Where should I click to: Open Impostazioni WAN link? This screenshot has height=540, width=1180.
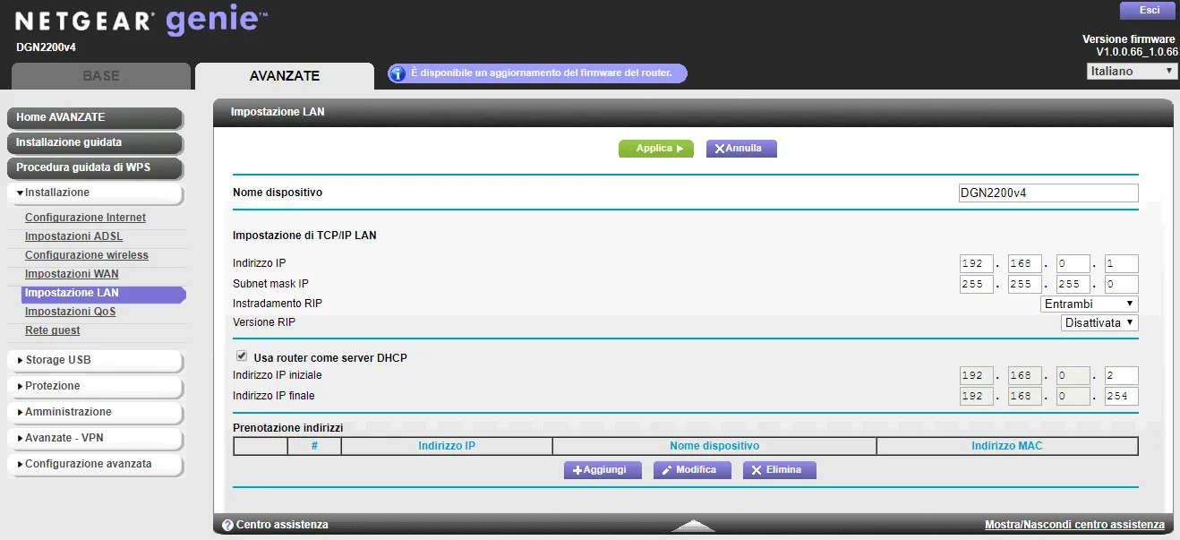point(72,274)
